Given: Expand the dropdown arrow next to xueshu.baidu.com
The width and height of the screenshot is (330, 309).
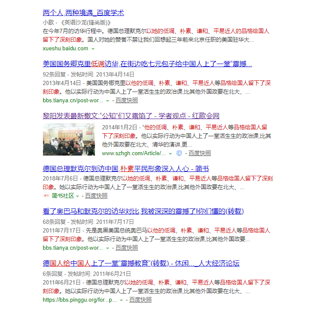Looking at the screenshot, I should (93, 49).
